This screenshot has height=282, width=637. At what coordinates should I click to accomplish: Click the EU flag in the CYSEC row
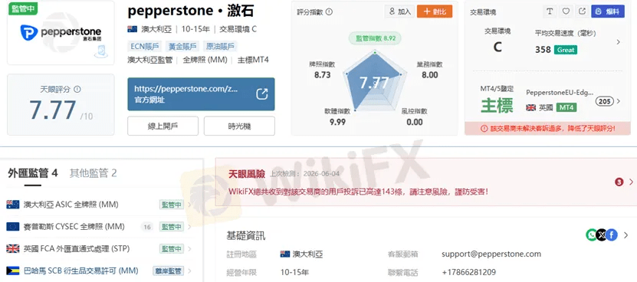click(x=13, y=227)
